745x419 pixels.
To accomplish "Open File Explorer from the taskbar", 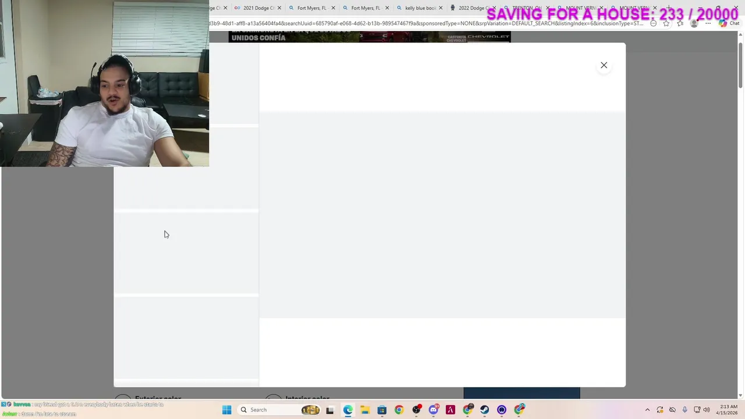I will [365, 410].
